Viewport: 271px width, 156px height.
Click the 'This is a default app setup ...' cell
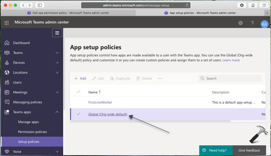coord(234,102)
